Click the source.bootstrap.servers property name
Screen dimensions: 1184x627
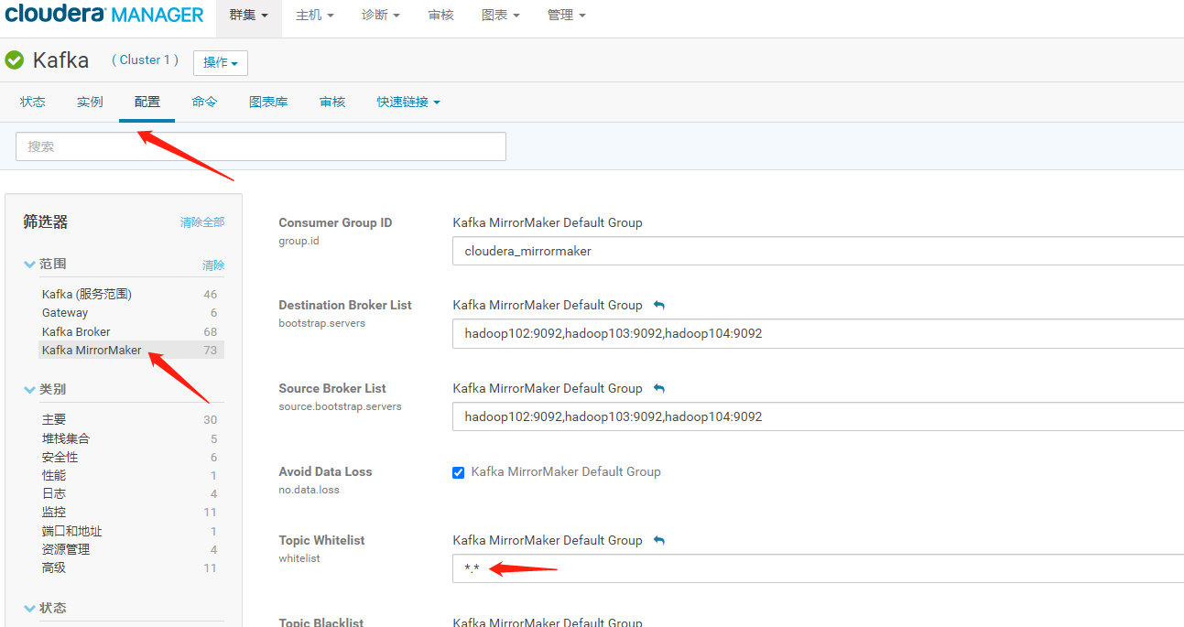coord(340,406)
